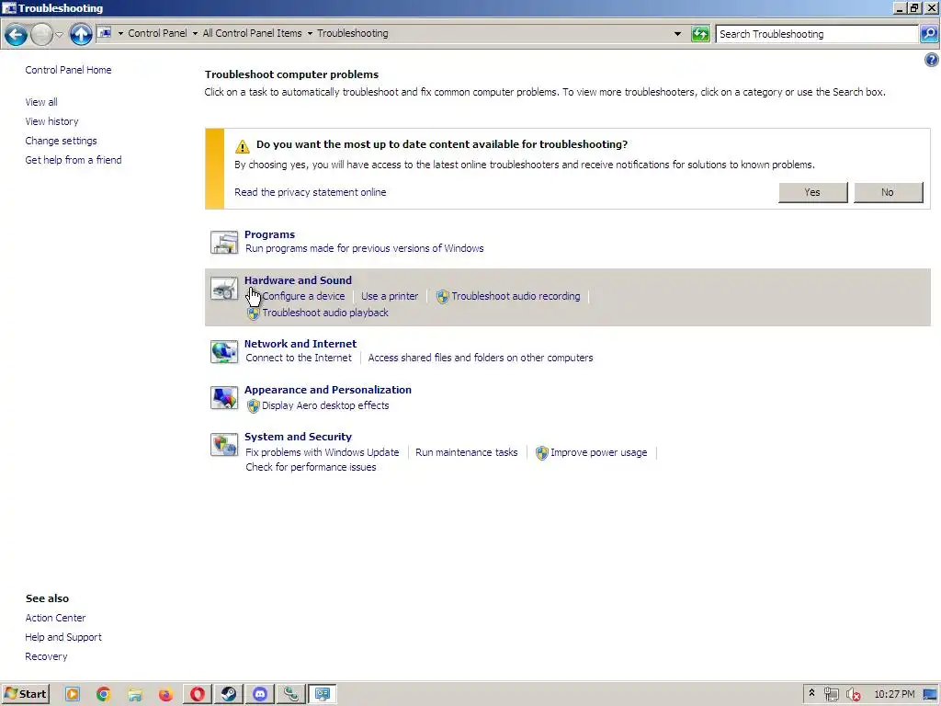Launch Display Aero desktop effects troubleshooter
This screenshot has height=706, width=941.
325,405
